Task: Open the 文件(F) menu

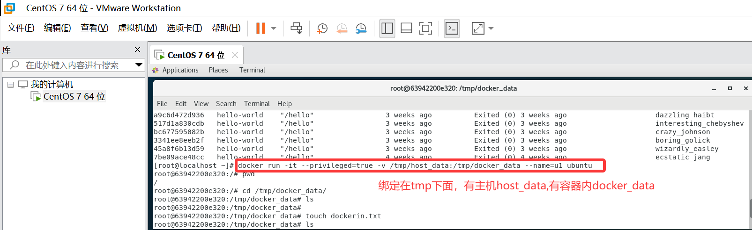Action: click(x=21, y=28)
